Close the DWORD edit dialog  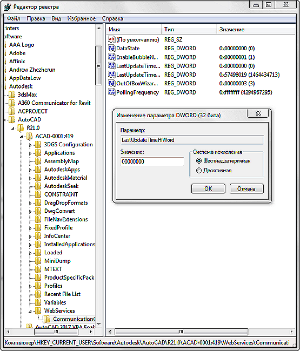pyautogui.click(x=258, y=113)
